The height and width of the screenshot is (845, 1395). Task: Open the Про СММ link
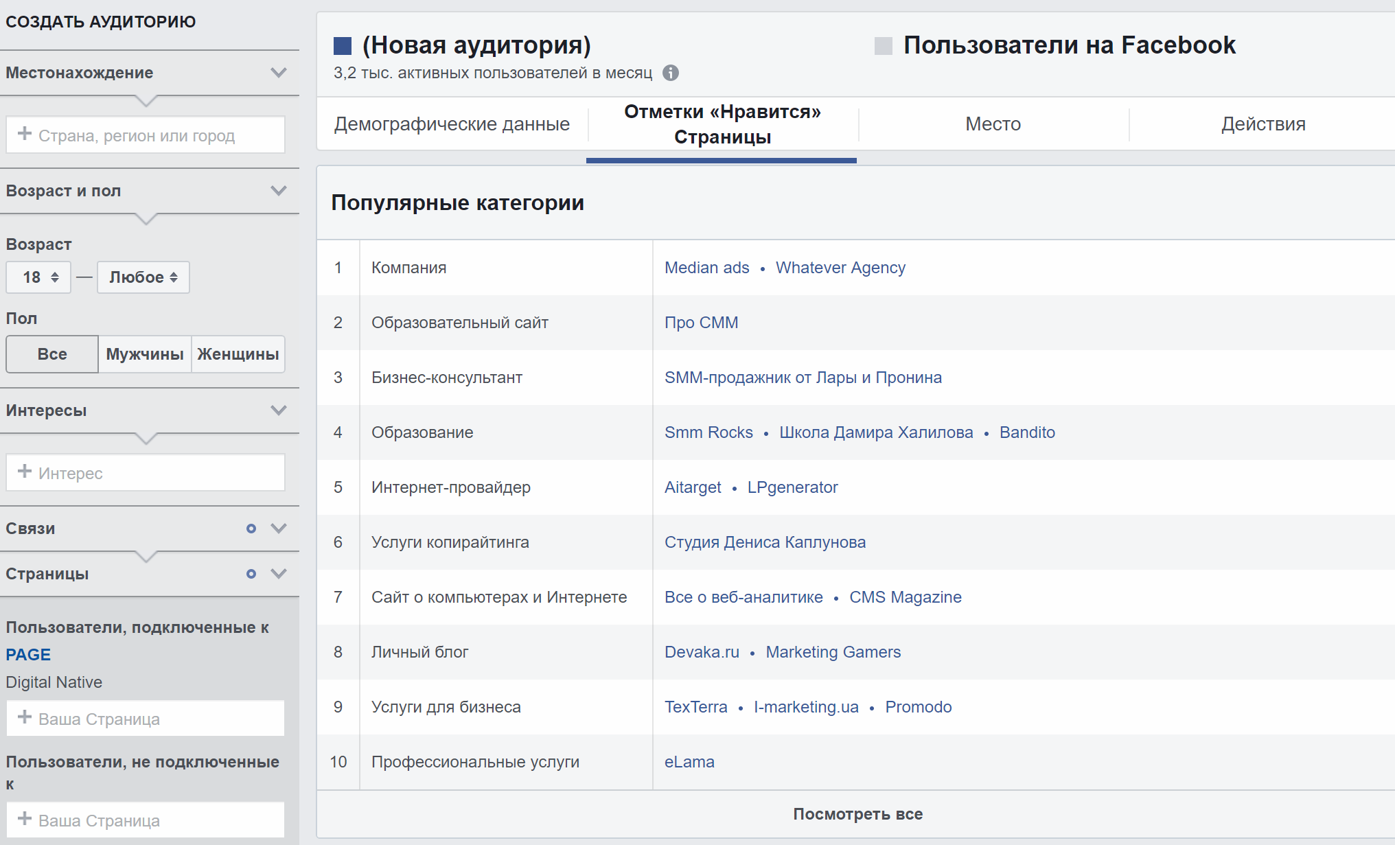701,323
